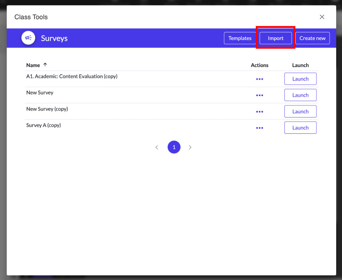Screen dimensions: 342x280
Task: Sort surveys by the Name header
Action: [x=33, y=65]
